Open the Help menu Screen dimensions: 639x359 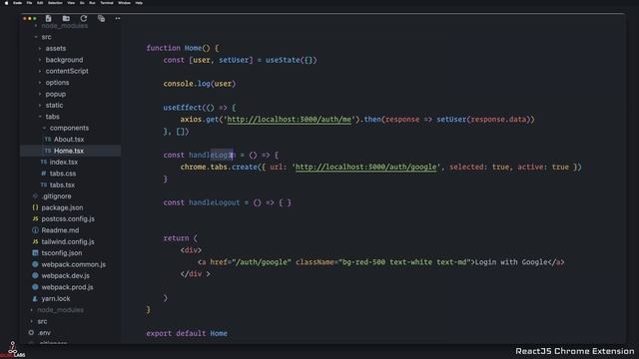[x=139, y=3]
